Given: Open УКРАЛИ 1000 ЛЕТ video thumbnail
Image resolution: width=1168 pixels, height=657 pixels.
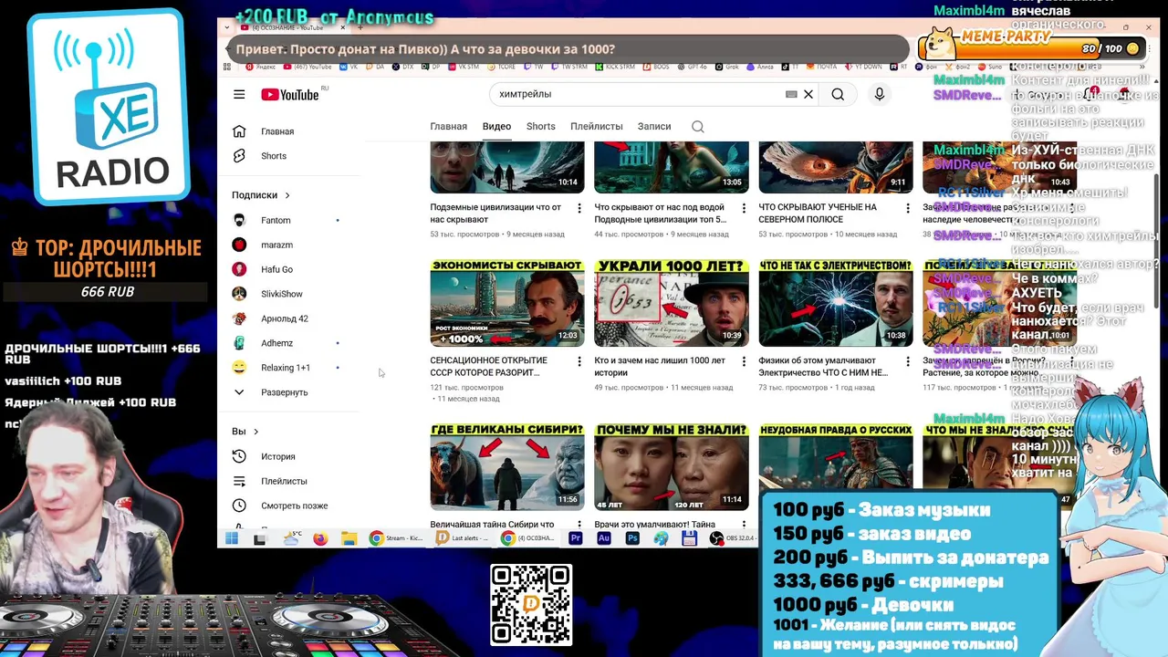Looking at the screenshot, I should coord(672,303).
